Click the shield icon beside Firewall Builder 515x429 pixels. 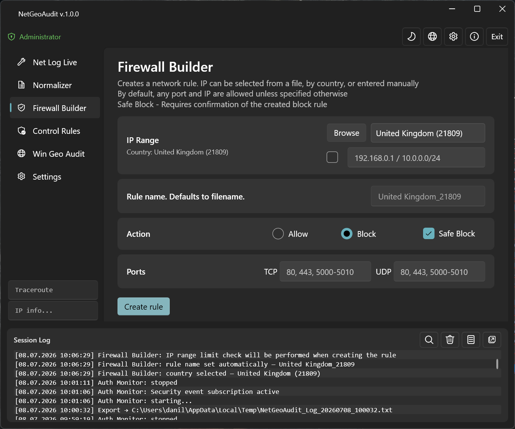21,108
